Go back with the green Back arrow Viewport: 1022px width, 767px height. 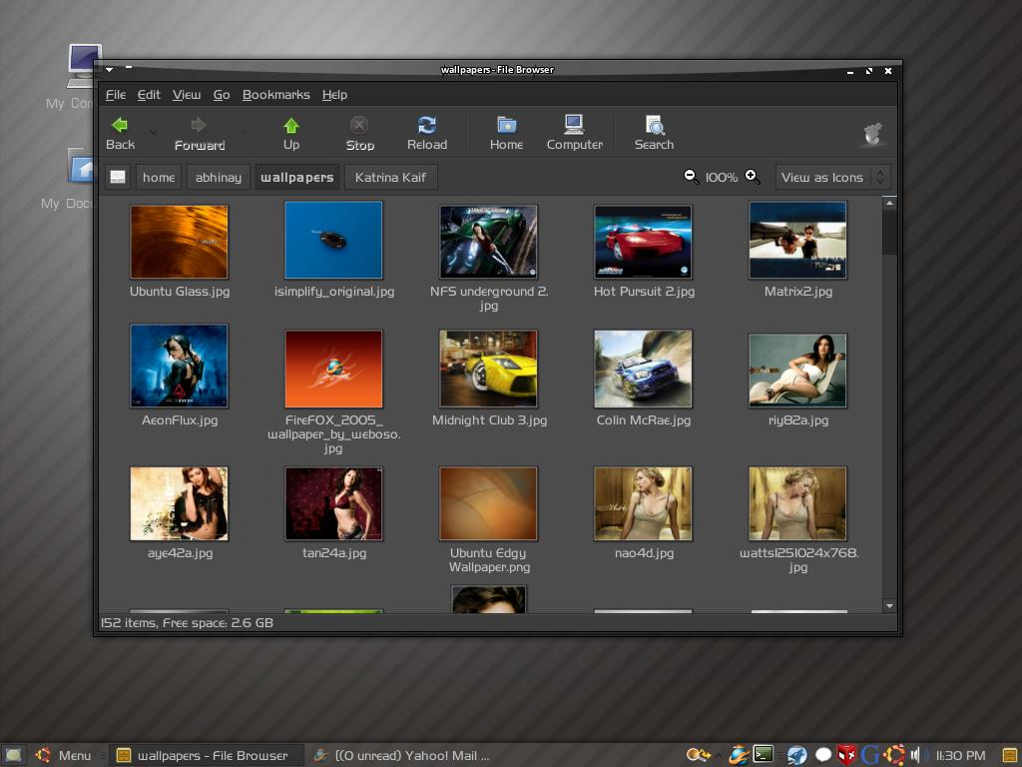(x=120, y=124)
